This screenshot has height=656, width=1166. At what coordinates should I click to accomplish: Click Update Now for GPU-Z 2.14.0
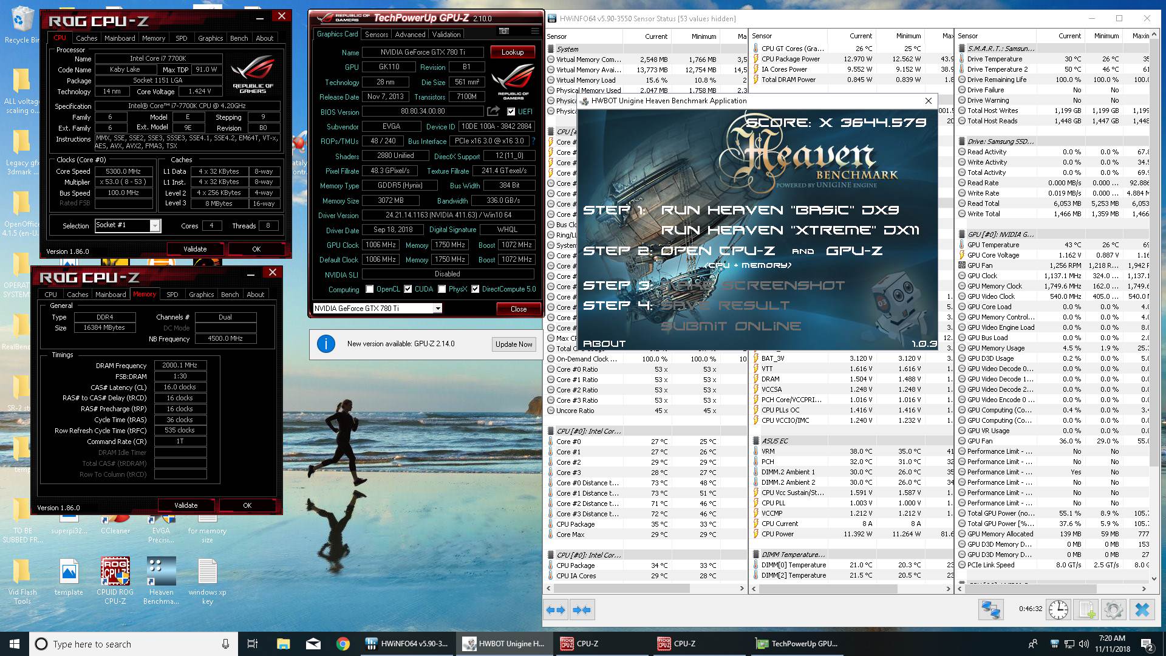point(514,344)
